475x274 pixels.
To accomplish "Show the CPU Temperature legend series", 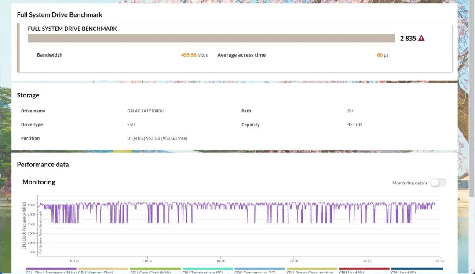I will coord(207,271).
